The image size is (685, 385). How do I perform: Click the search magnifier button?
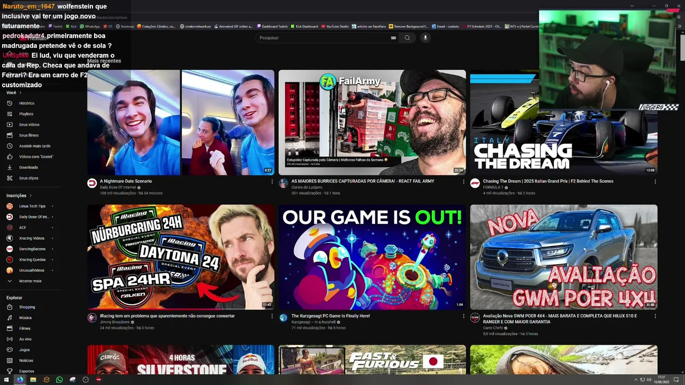point(407,38)
